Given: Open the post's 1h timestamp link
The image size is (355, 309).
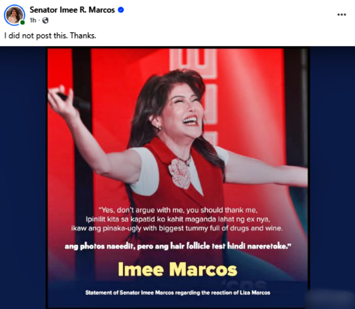Looking at the screenshot, I should 33,21.
